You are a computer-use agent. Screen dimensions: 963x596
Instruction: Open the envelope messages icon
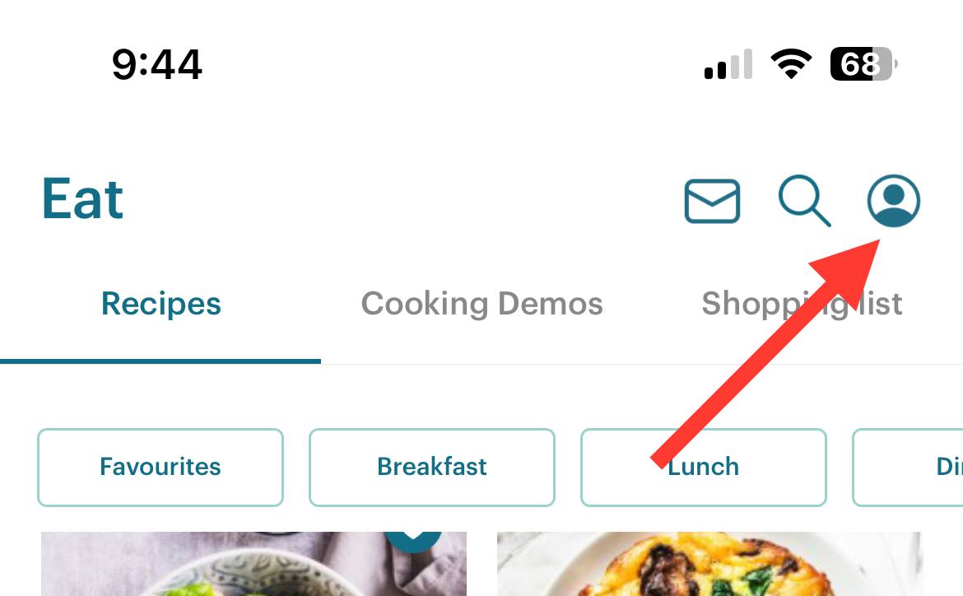712,201
